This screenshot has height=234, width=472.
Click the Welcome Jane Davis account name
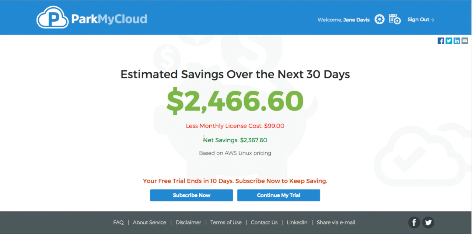(x=356, y=20)
